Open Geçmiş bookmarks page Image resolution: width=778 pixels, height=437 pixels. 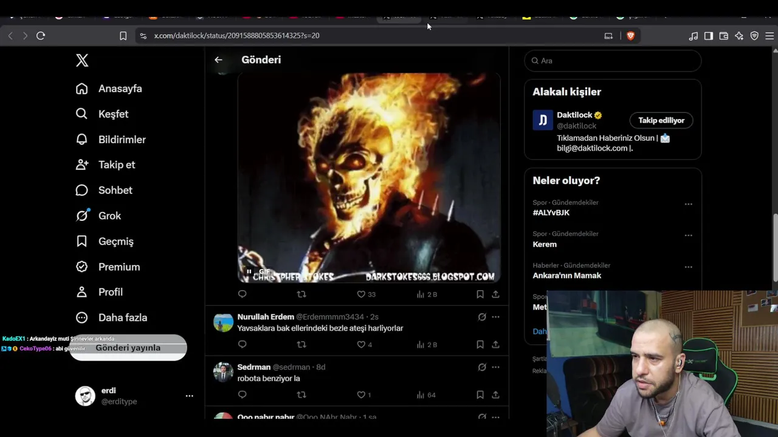tap(105, 241)
